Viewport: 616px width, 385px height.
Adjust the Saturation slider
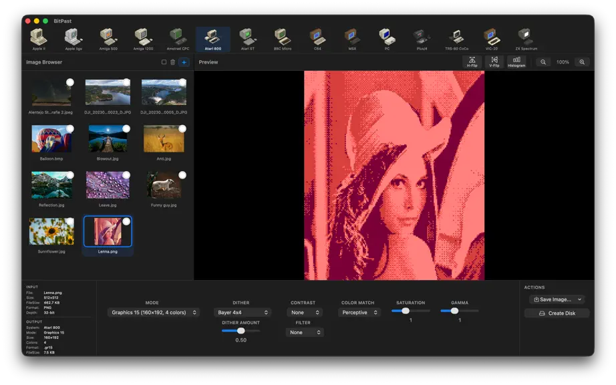point(410,311)
